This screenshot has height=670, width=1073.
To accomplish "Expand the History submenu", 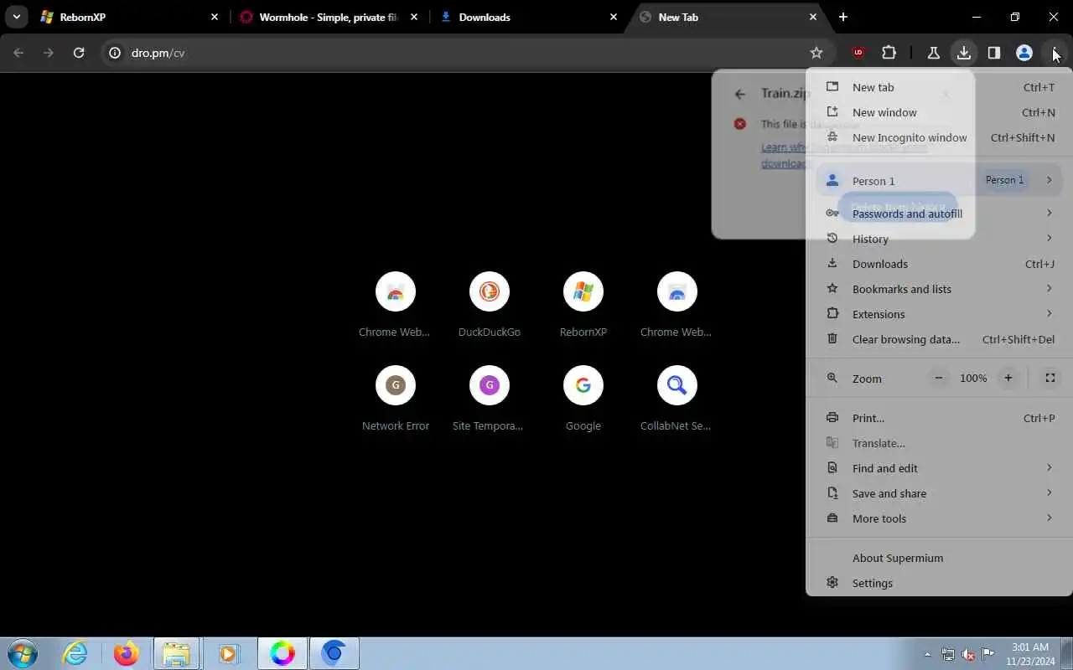I will tap(939, 239).
